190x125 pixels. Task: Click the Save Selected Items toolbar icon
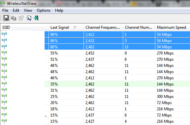6,18
